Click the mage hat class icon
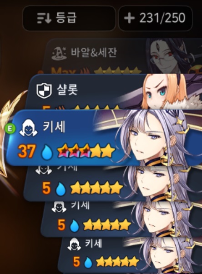 coord(59,53)
